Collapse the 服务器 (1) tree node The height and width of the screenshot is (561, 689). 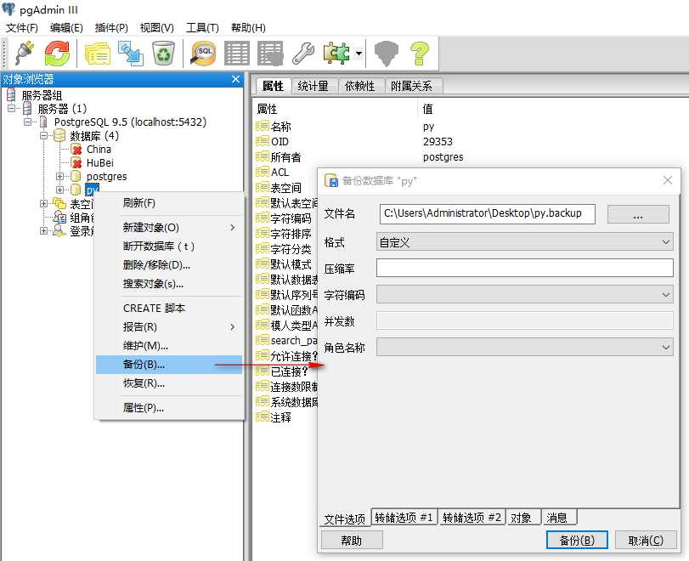pyautogui.click(x=11, y=108)
